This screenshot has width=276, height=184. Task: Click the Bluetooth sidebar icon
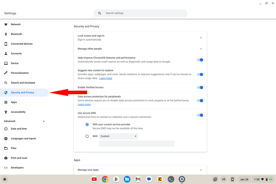pyautogui.click(x=6, y=34)
